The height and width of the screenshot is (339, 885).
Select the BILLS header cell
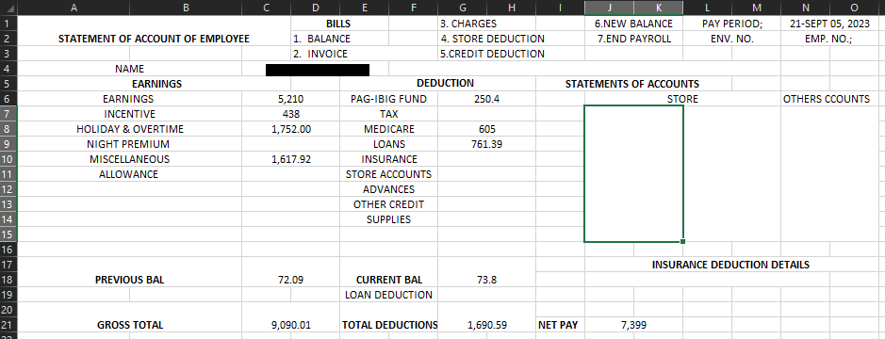tap(340, 24)
